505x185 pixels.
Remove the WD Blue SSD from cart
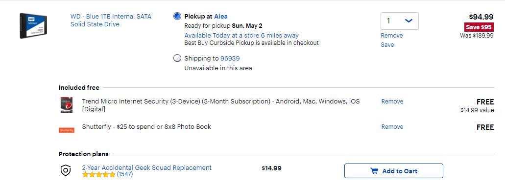point(392,35)
